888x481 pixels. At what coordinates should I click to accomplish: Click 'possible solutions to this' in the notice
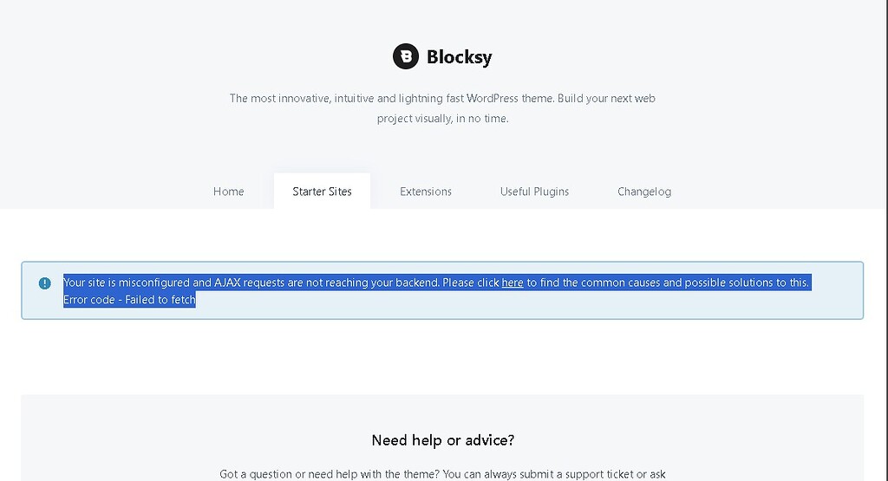(747, 283)
